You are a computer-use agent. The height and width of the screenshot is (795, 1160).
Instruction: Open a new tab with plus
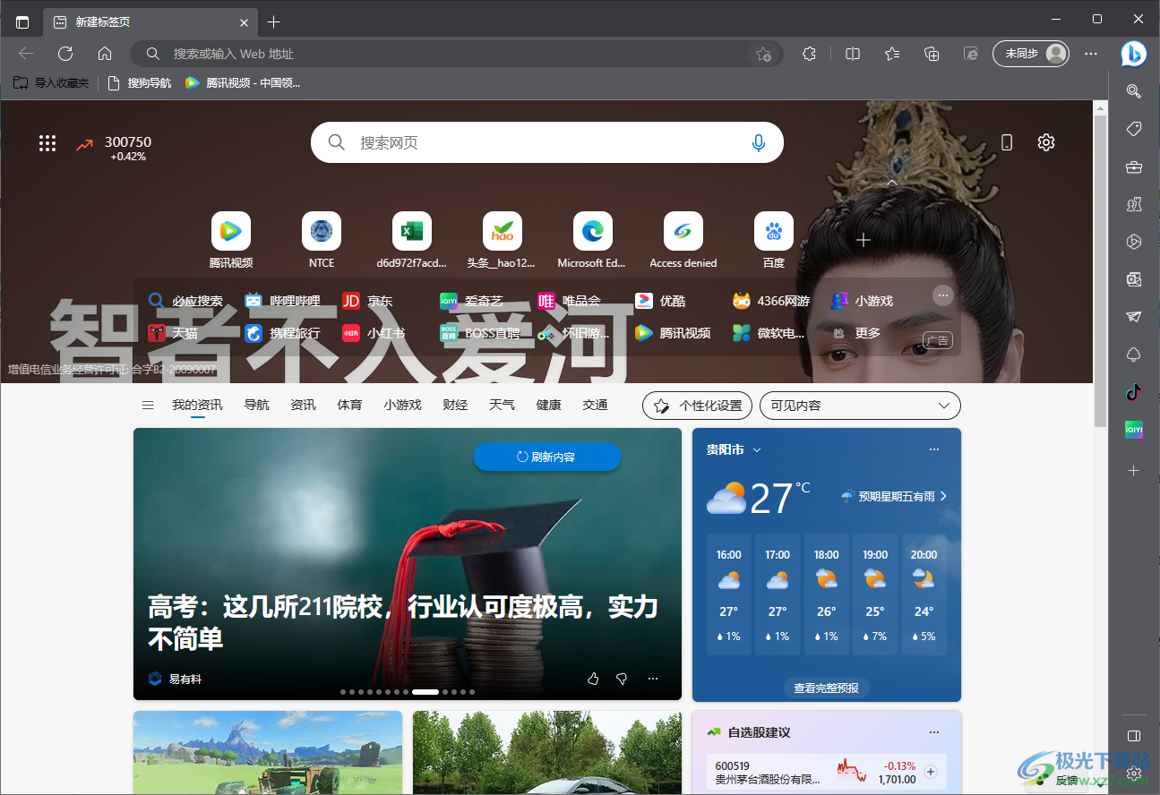pos(274,22)
